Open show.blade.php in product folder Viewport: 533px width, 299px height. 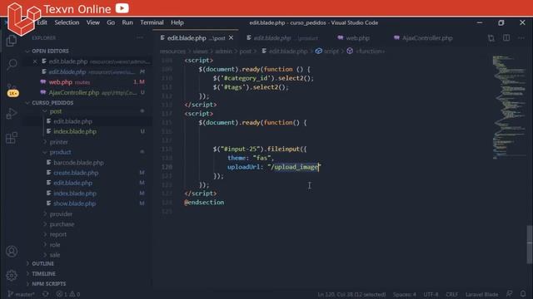(x=74, y=203)
